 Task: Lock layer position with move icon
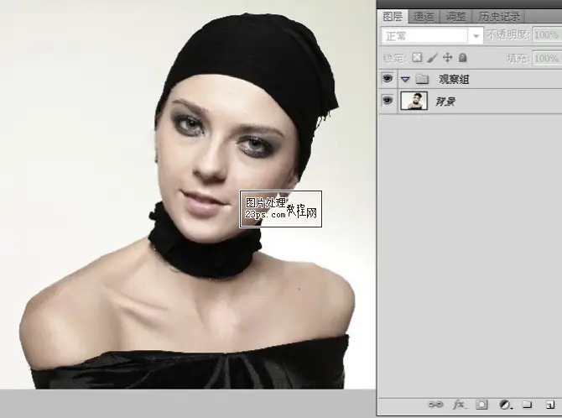pos(447,58)
